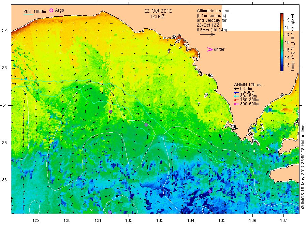Click the '133' longitude axis label
This screenshot has height=225, width=307.
(160, 221)
